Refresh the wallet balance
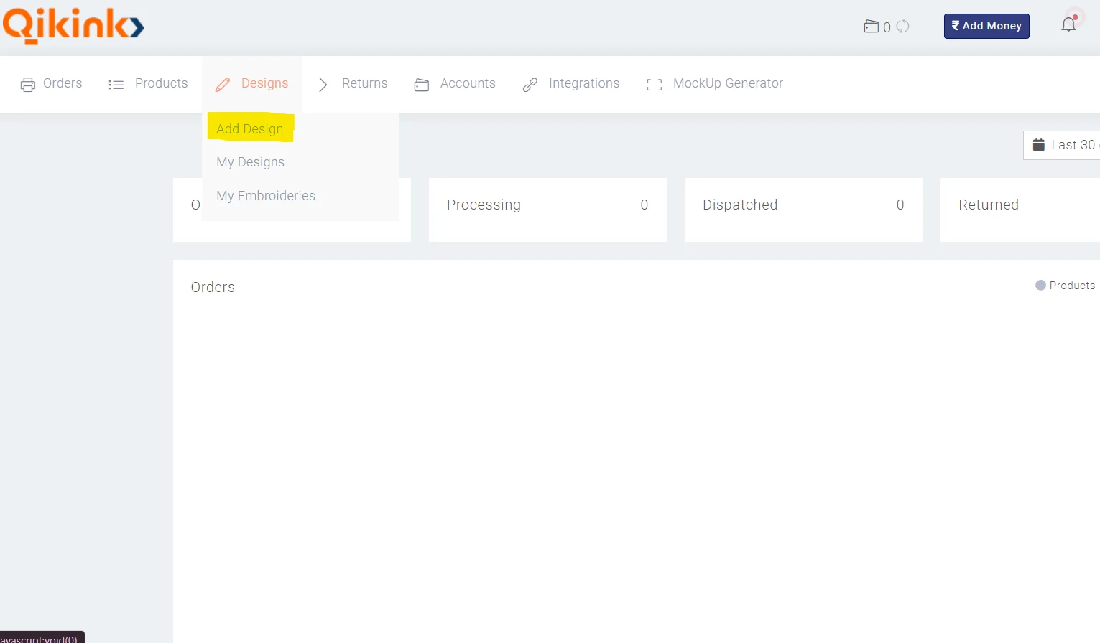The height and width of the screenshot is (643, 1100). [x=902, y=27]
